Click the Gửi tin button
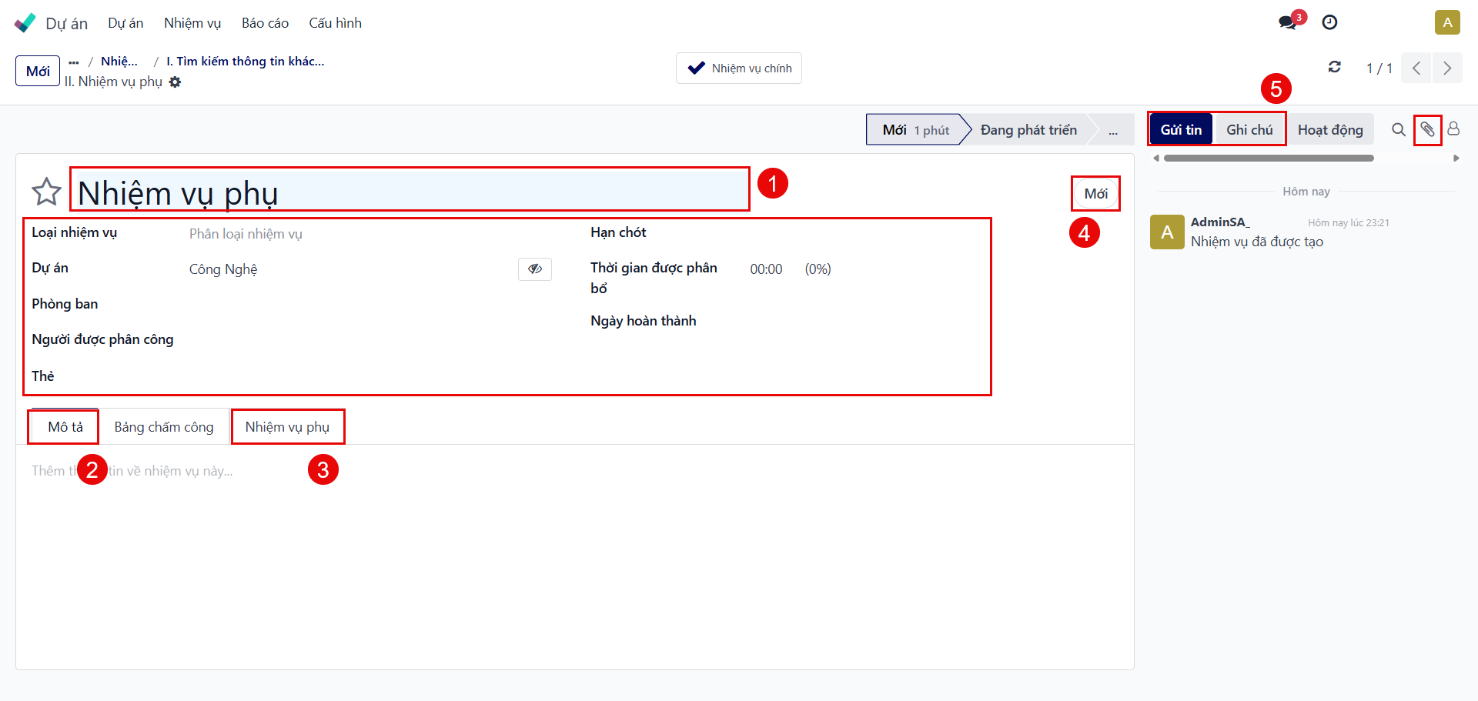The image size is (1478, 701). pos(1181,129)
